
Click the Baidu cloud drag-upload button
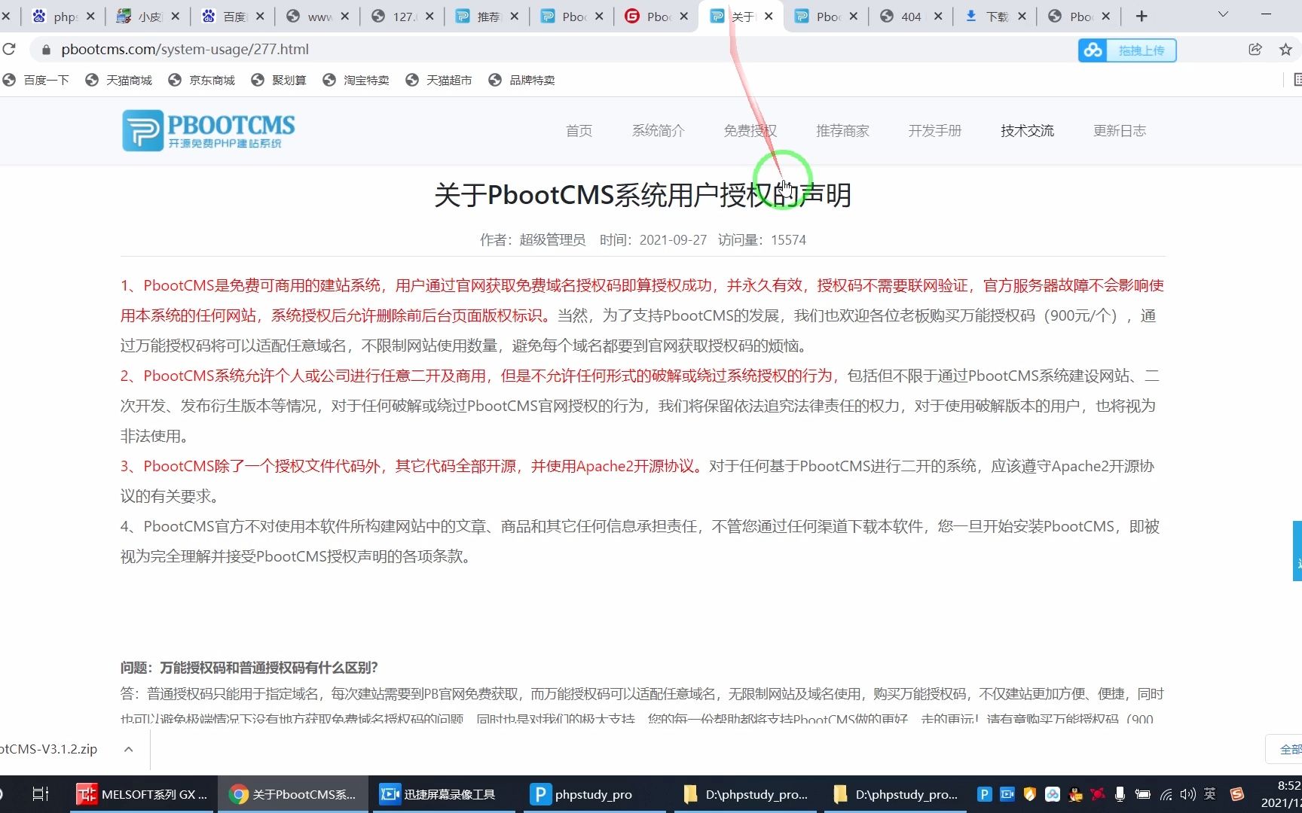(1127, 50)
